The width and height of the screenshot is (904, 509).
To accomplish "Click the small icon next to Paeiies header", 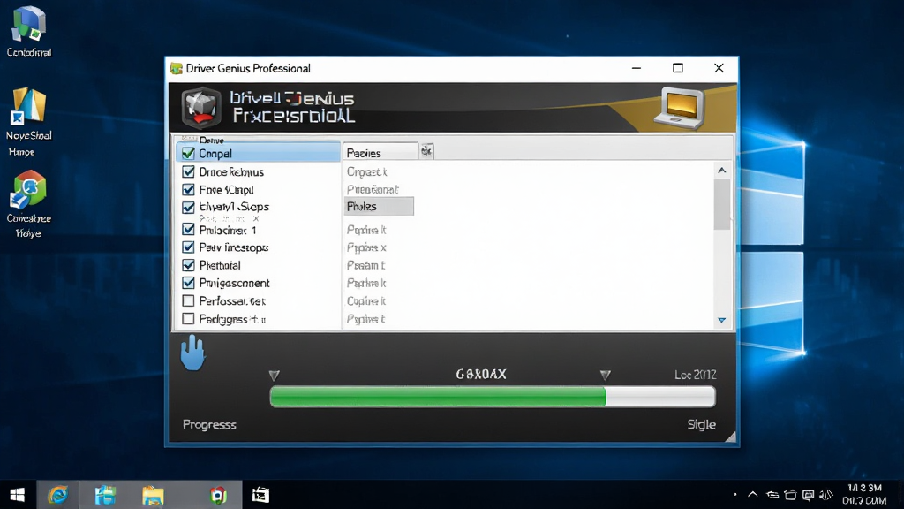I will [x=426, y=151].
